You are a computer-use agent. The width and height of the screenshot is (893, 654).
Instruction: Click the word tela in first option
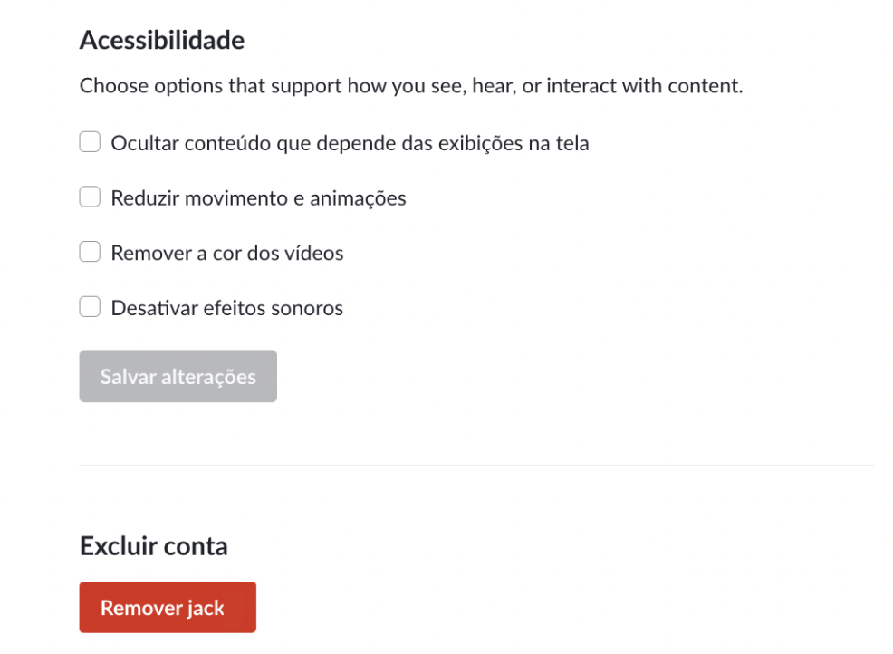point(572,143)
